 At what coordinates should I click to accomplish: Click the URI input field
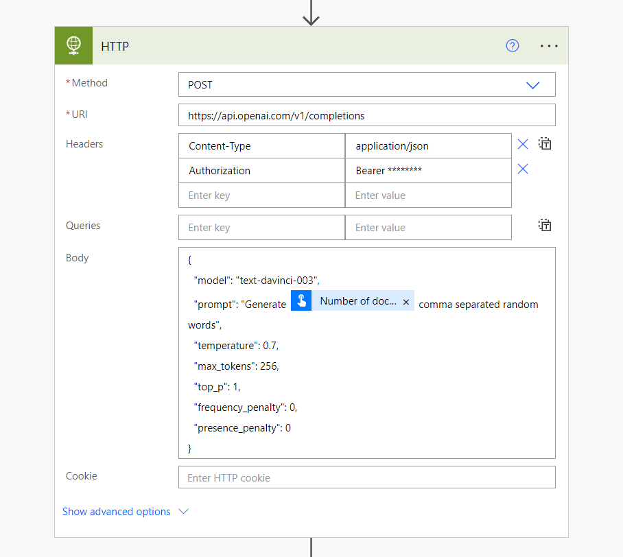point(366,116)
